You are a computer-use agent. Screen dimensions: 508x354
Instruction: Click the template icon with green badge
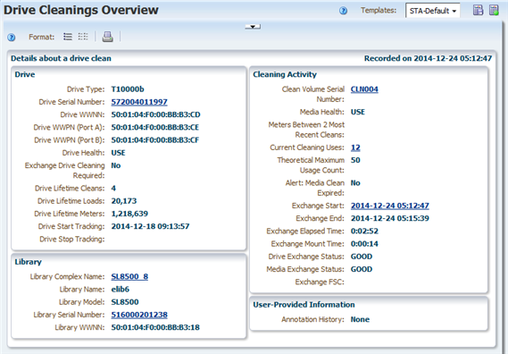(x=494, y=10)
